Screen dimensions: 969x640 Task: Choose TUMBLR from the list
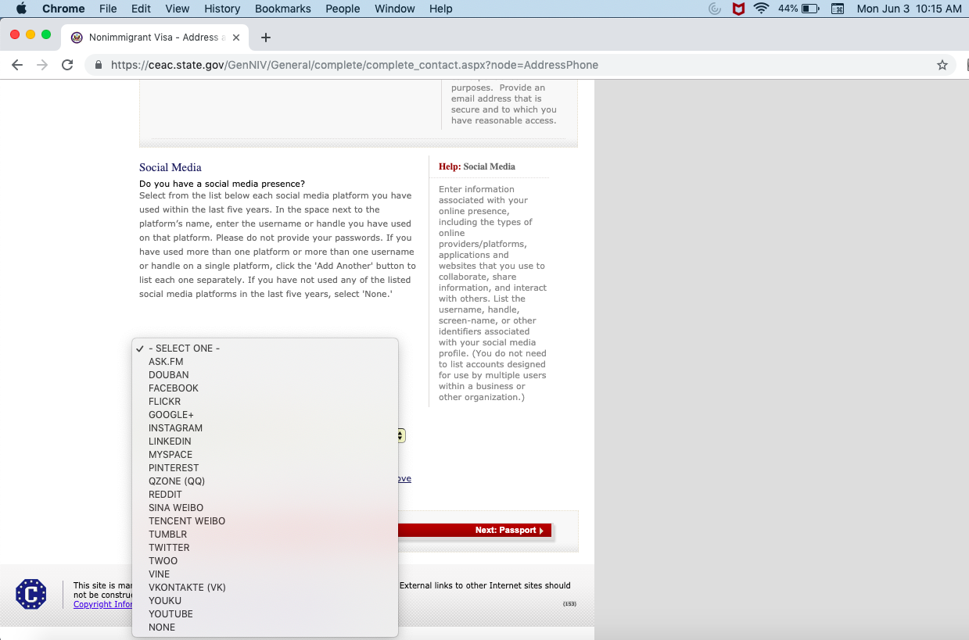[265, 535]
